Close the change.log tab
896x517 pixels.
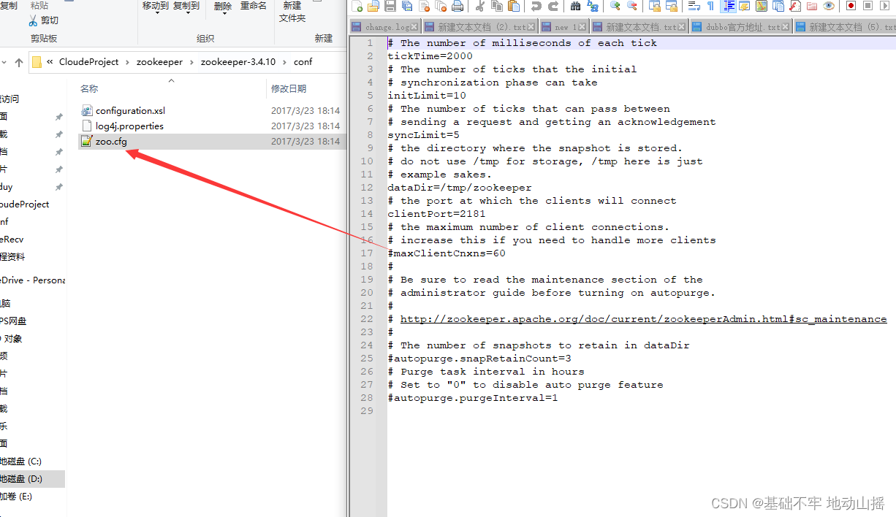click(414, 27)
